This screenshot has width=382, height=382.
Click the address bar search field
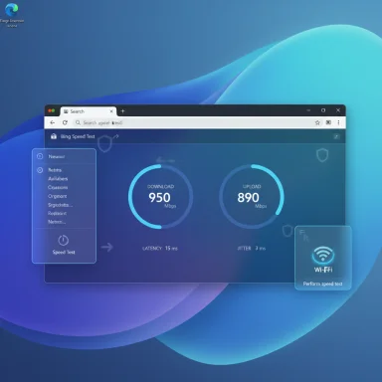(193, 122)
